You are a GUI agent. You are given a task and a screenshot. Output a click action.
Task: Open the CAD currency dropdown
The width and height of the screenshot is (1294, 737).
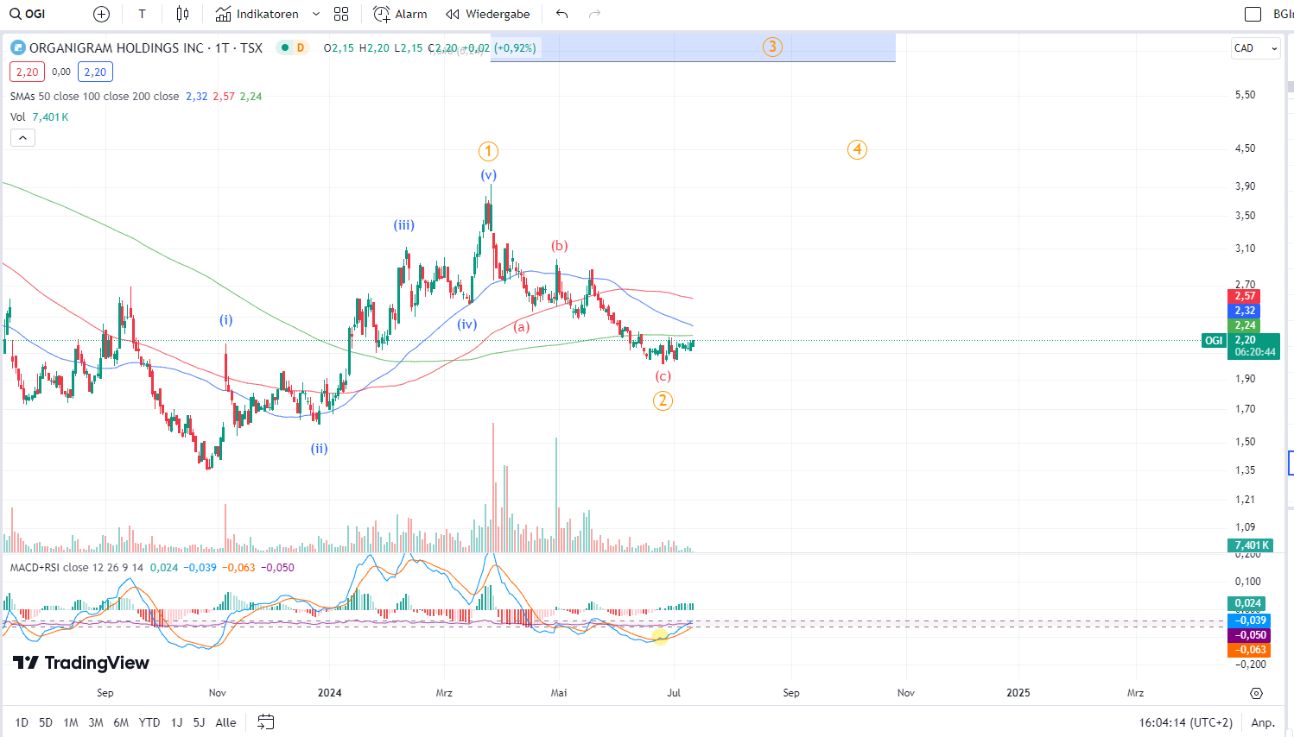[x=1256, y=48]
